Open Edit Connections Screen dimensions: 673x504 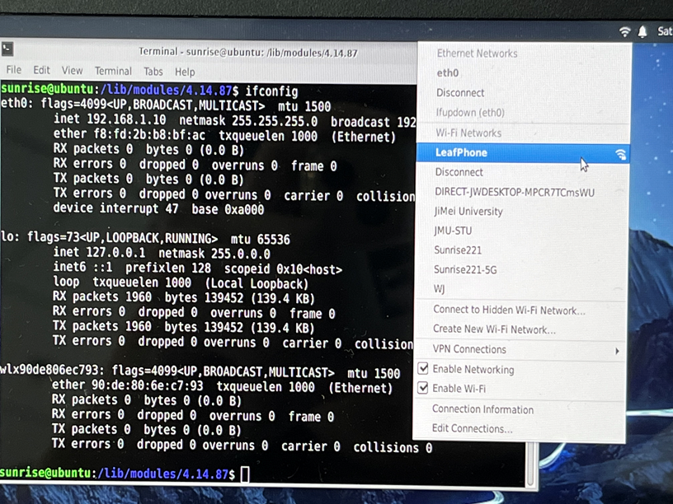[472, 428]
